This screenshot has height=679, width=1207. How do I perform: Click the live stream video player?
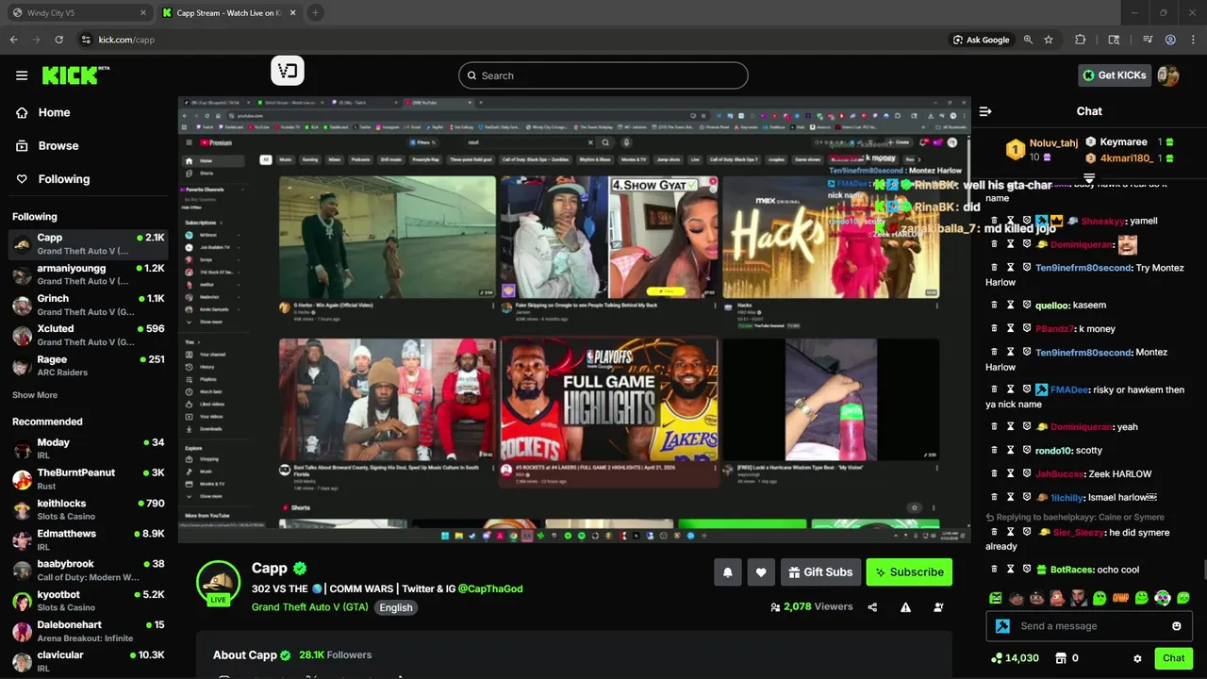point(574,320)
